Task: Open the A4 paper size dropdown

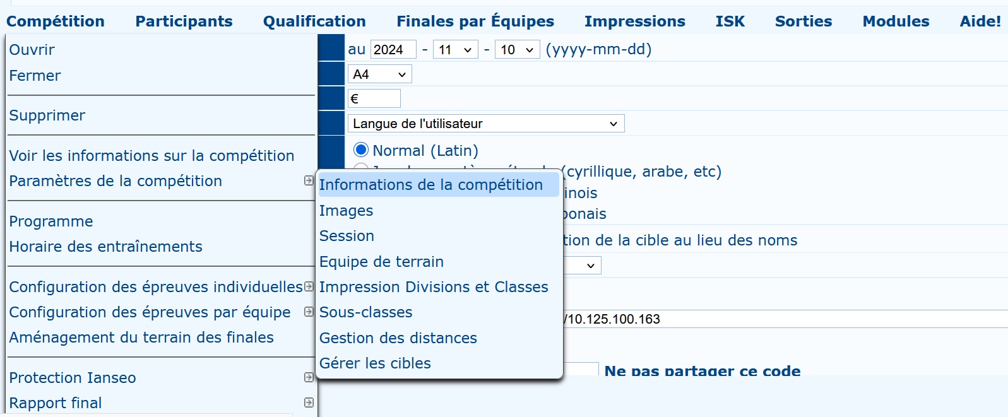Action: click(380, 74)
